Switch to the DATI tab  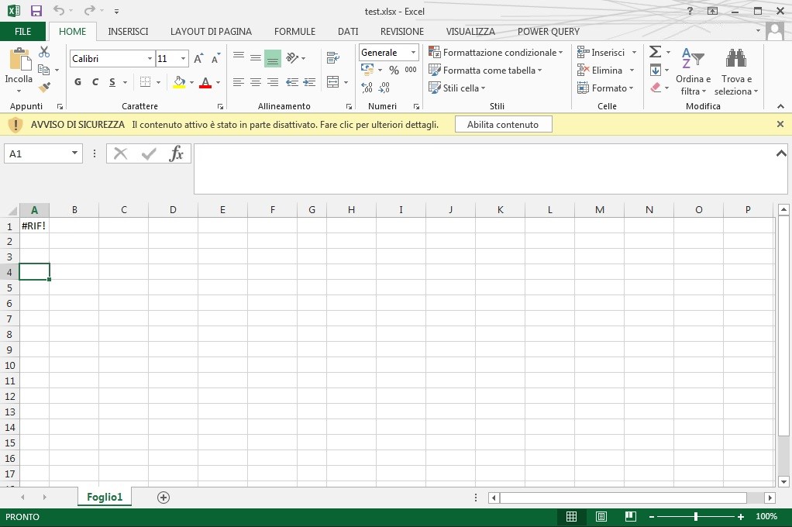click(348, 31)
